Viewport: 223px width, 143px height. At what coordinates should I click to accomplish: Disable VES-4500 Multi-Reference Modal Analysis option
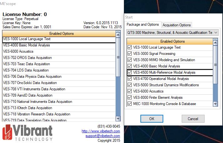(130, 72)
